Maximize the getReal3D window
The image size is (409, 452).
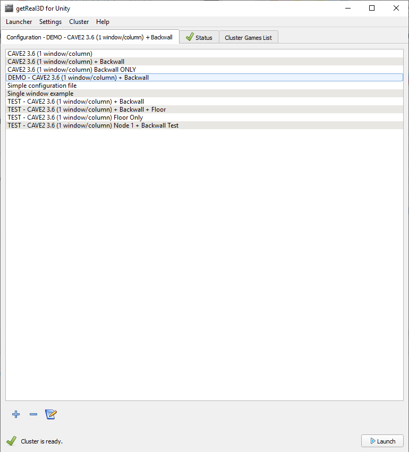coord(372,8)
